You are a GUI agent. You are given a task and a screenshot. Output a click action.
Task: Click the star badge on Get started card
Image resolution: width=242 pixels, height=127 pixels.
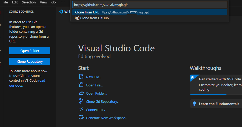tap(192, 77)
